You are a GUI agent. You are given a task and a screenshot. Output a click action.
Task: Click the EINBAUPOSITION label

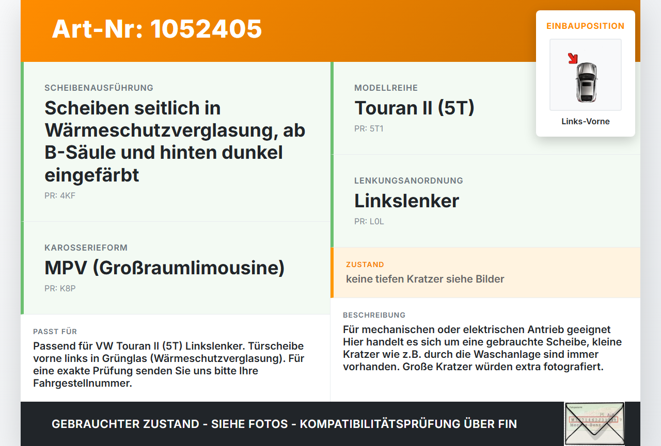[586, 26]
